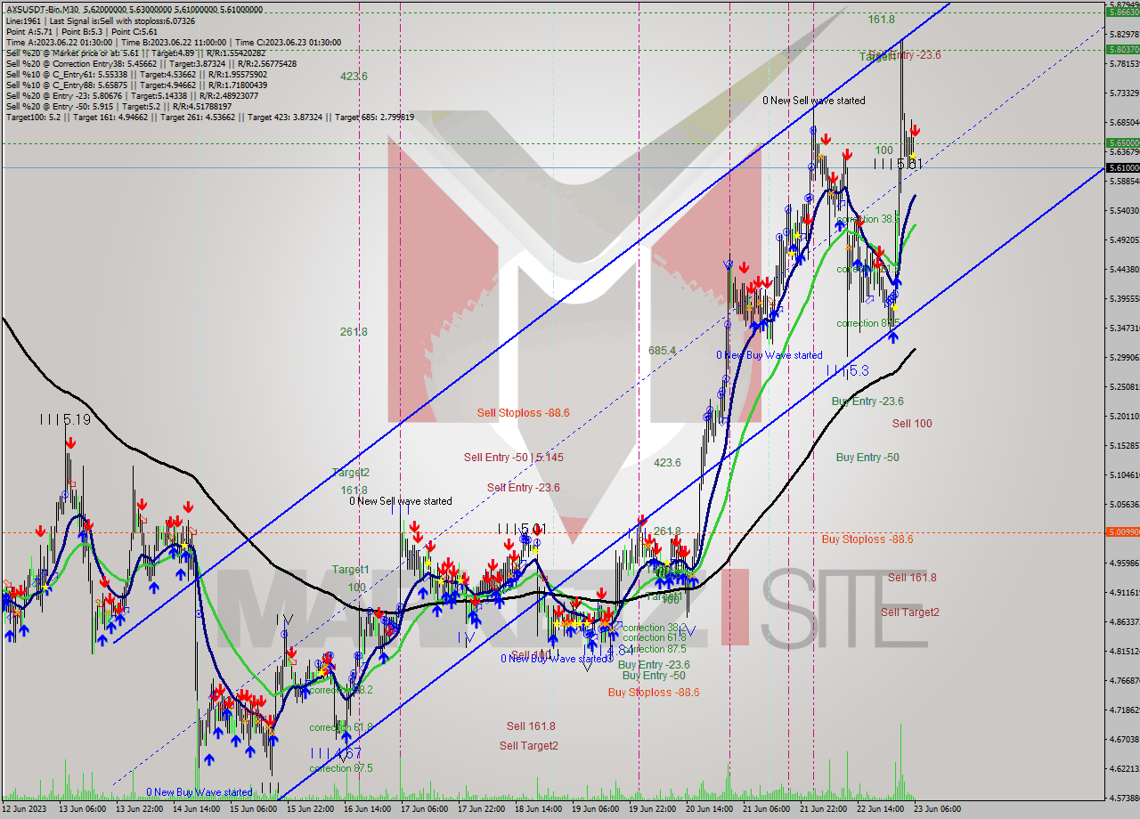Click the '12 Jun 2023' date label
Image resolution: width=1140 pixels, height=819 pixels.
(22, 809)
